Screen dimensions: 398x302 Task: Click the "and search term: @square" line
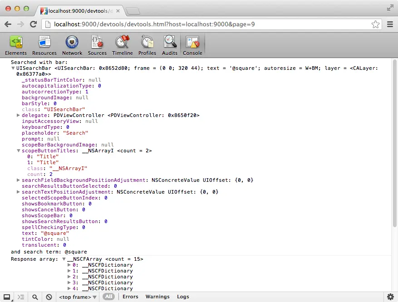pyautogui.click(x=49, y=252)
